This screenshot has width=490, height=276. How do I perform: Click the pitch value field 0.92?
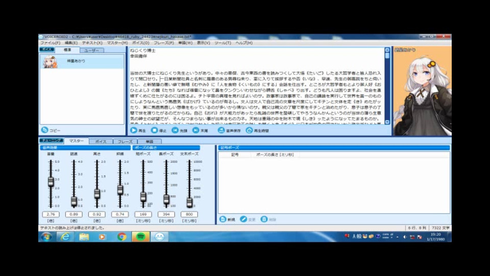coord(97,214)
